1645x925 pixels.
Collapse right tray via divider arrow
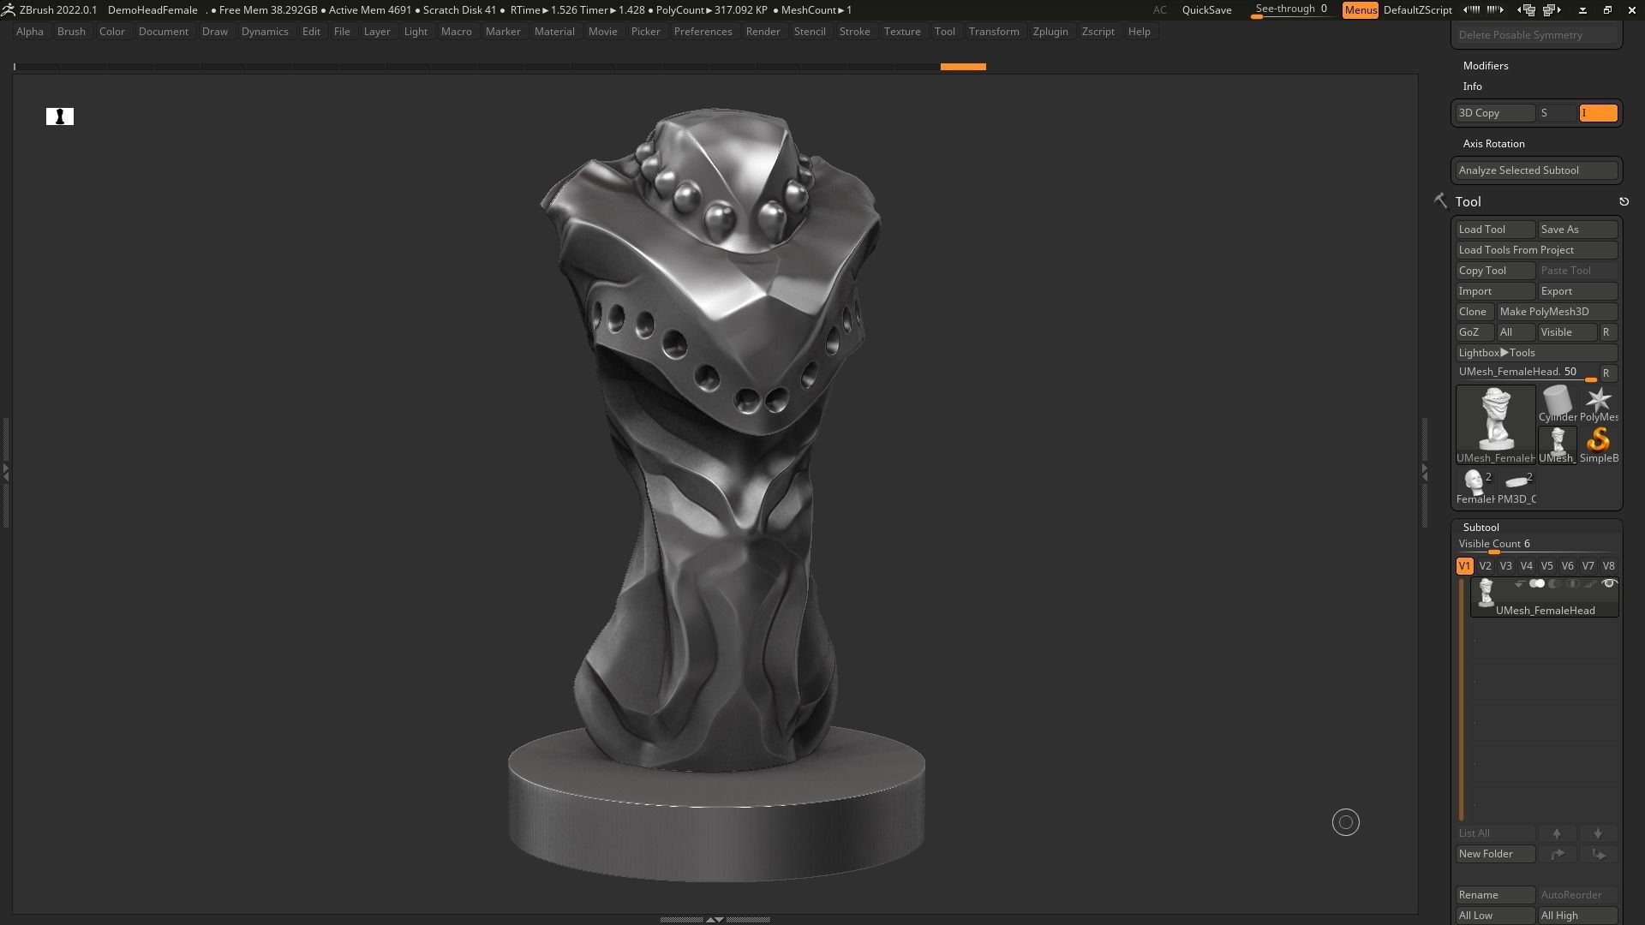(x=1425, y=471)
